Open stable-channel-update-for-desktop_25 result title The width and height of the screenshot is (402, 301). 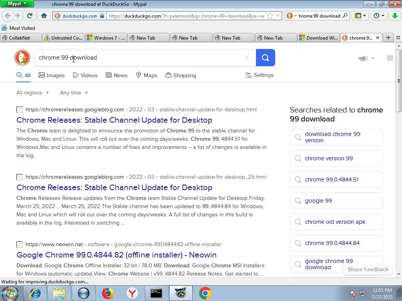[114, 187]
